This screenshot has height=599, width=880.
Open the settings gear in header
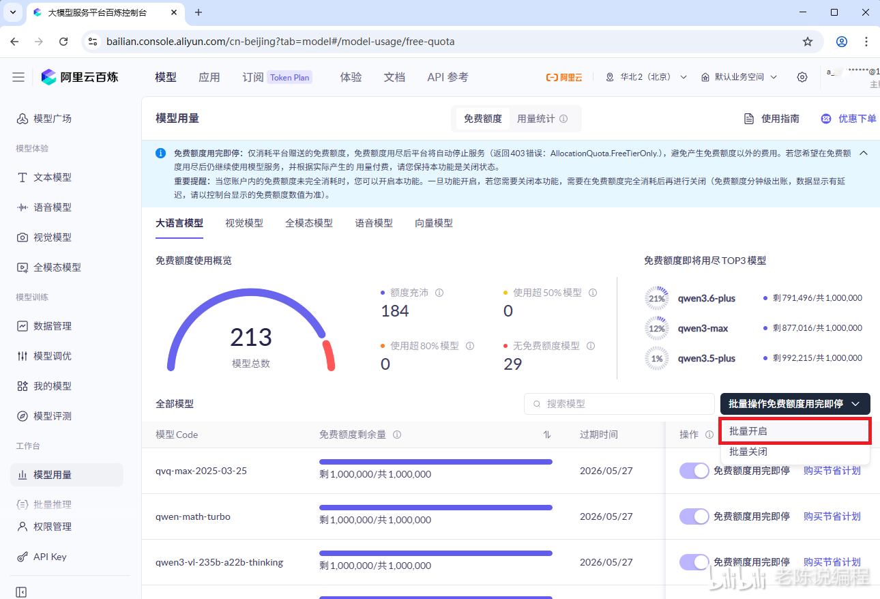point(802,77)
